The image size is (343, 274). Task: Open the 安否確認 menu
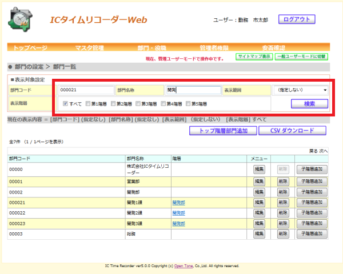point(274,47)
